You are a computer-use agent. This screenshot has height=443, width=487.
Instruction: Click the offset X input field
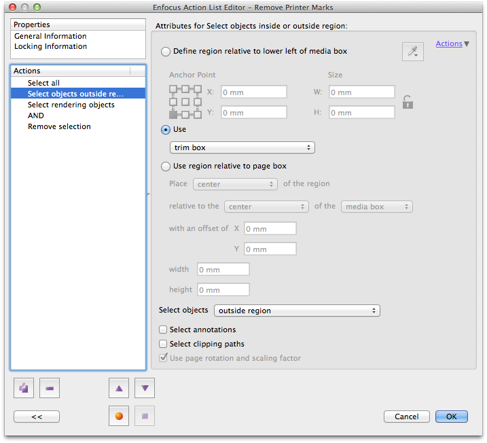coord(270,229)
